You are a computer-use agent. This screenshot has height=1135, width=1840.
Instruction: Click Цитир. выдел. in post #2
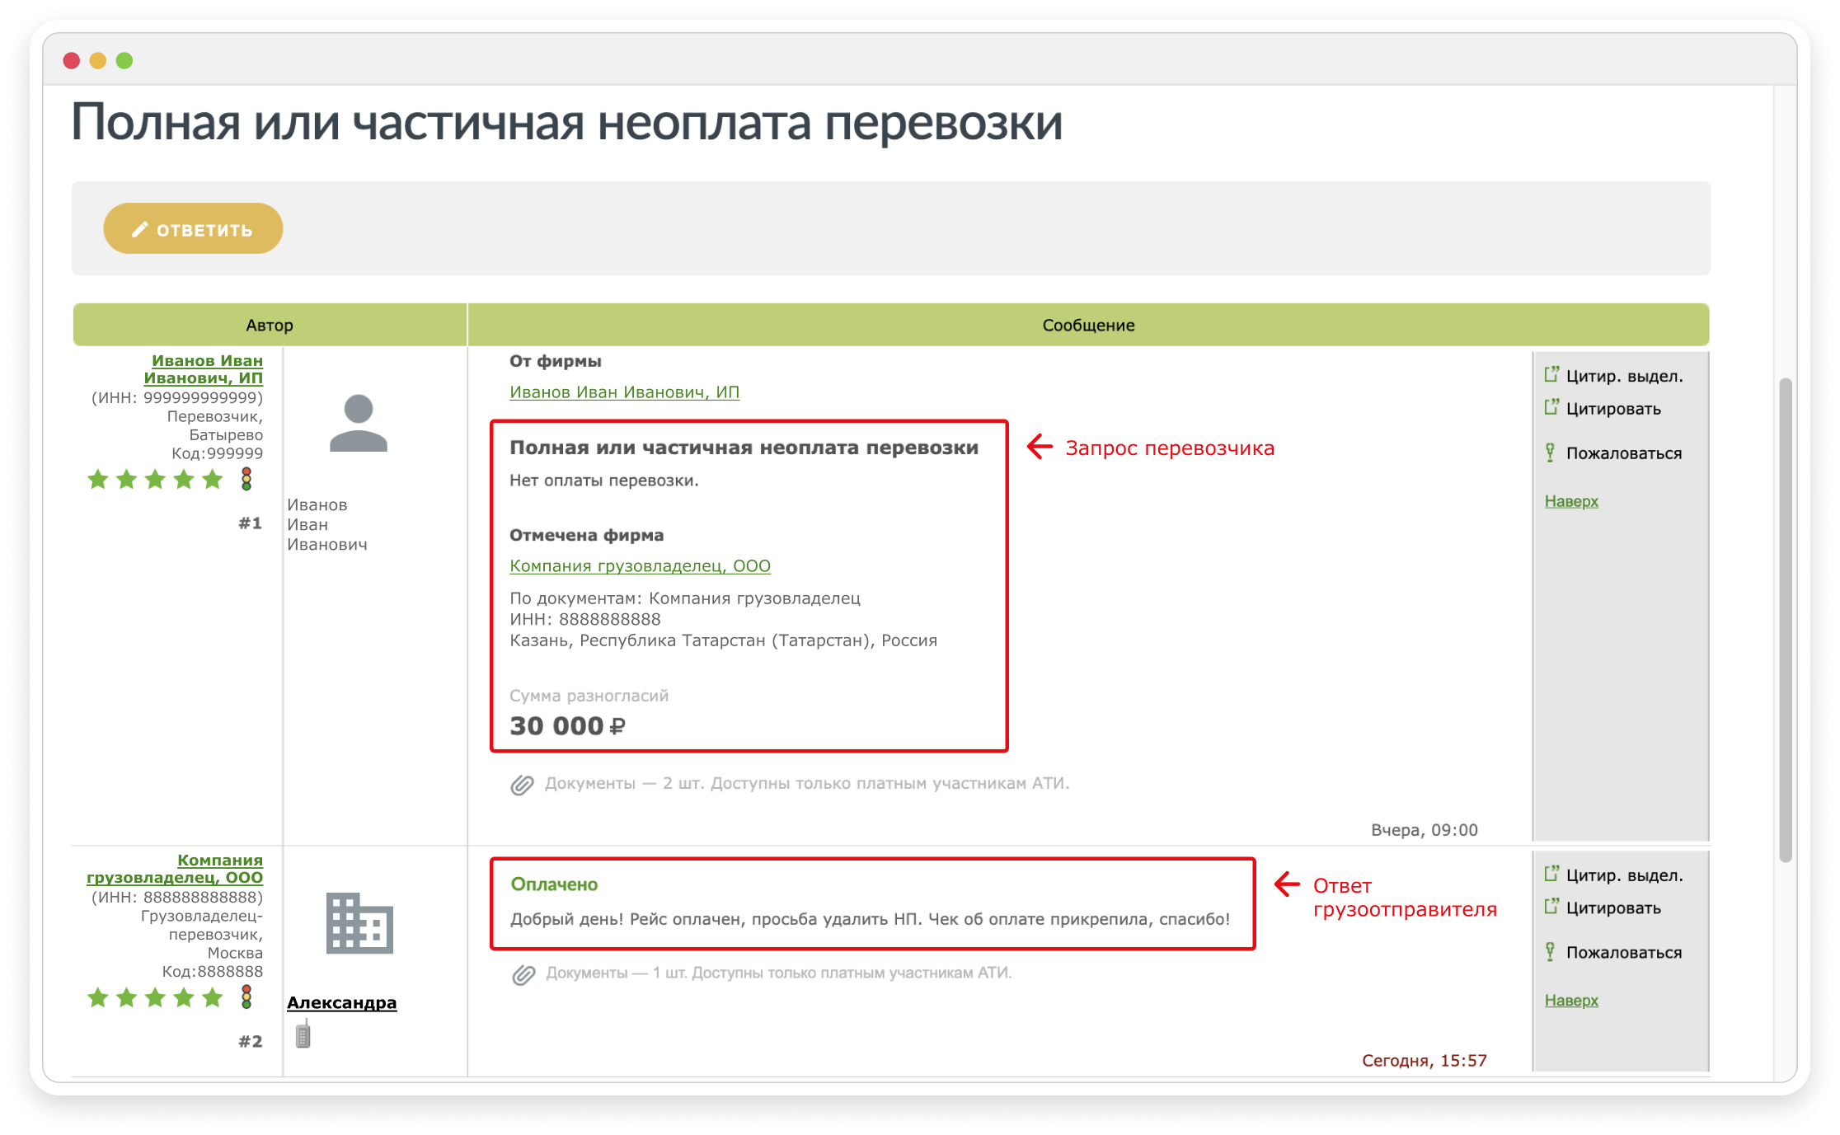pos(1624,875)
